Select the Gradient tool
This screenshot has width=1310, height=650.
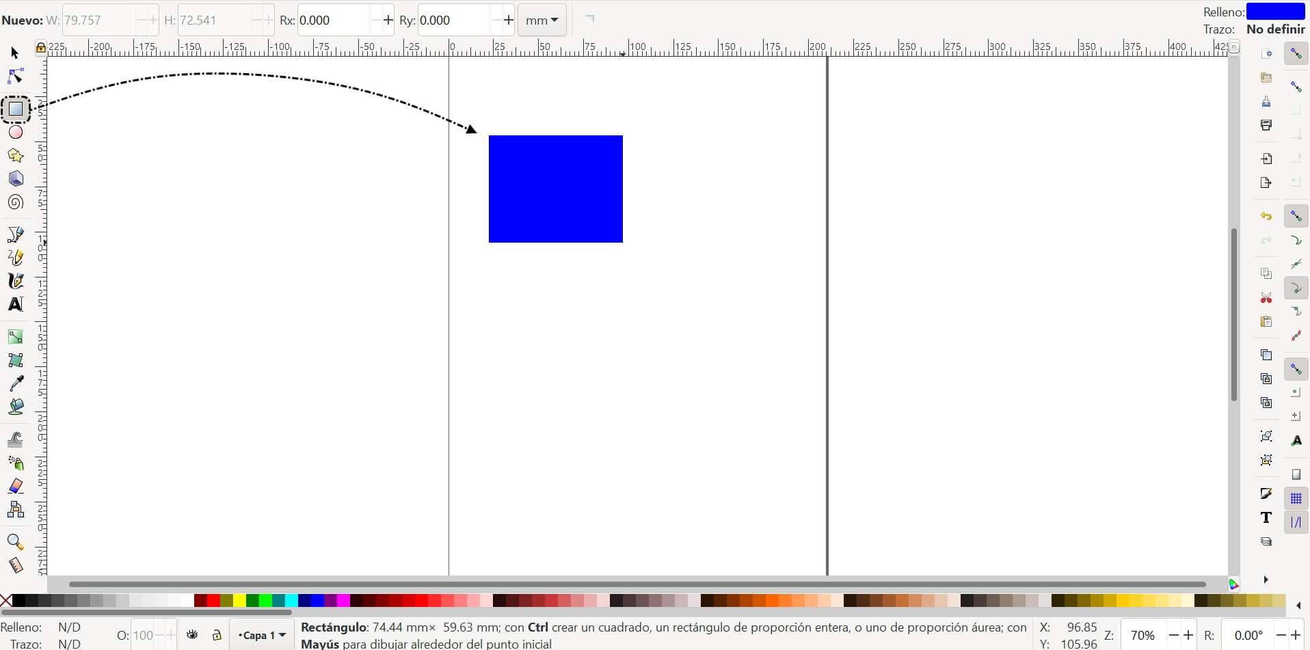click(x=15, y=336)
